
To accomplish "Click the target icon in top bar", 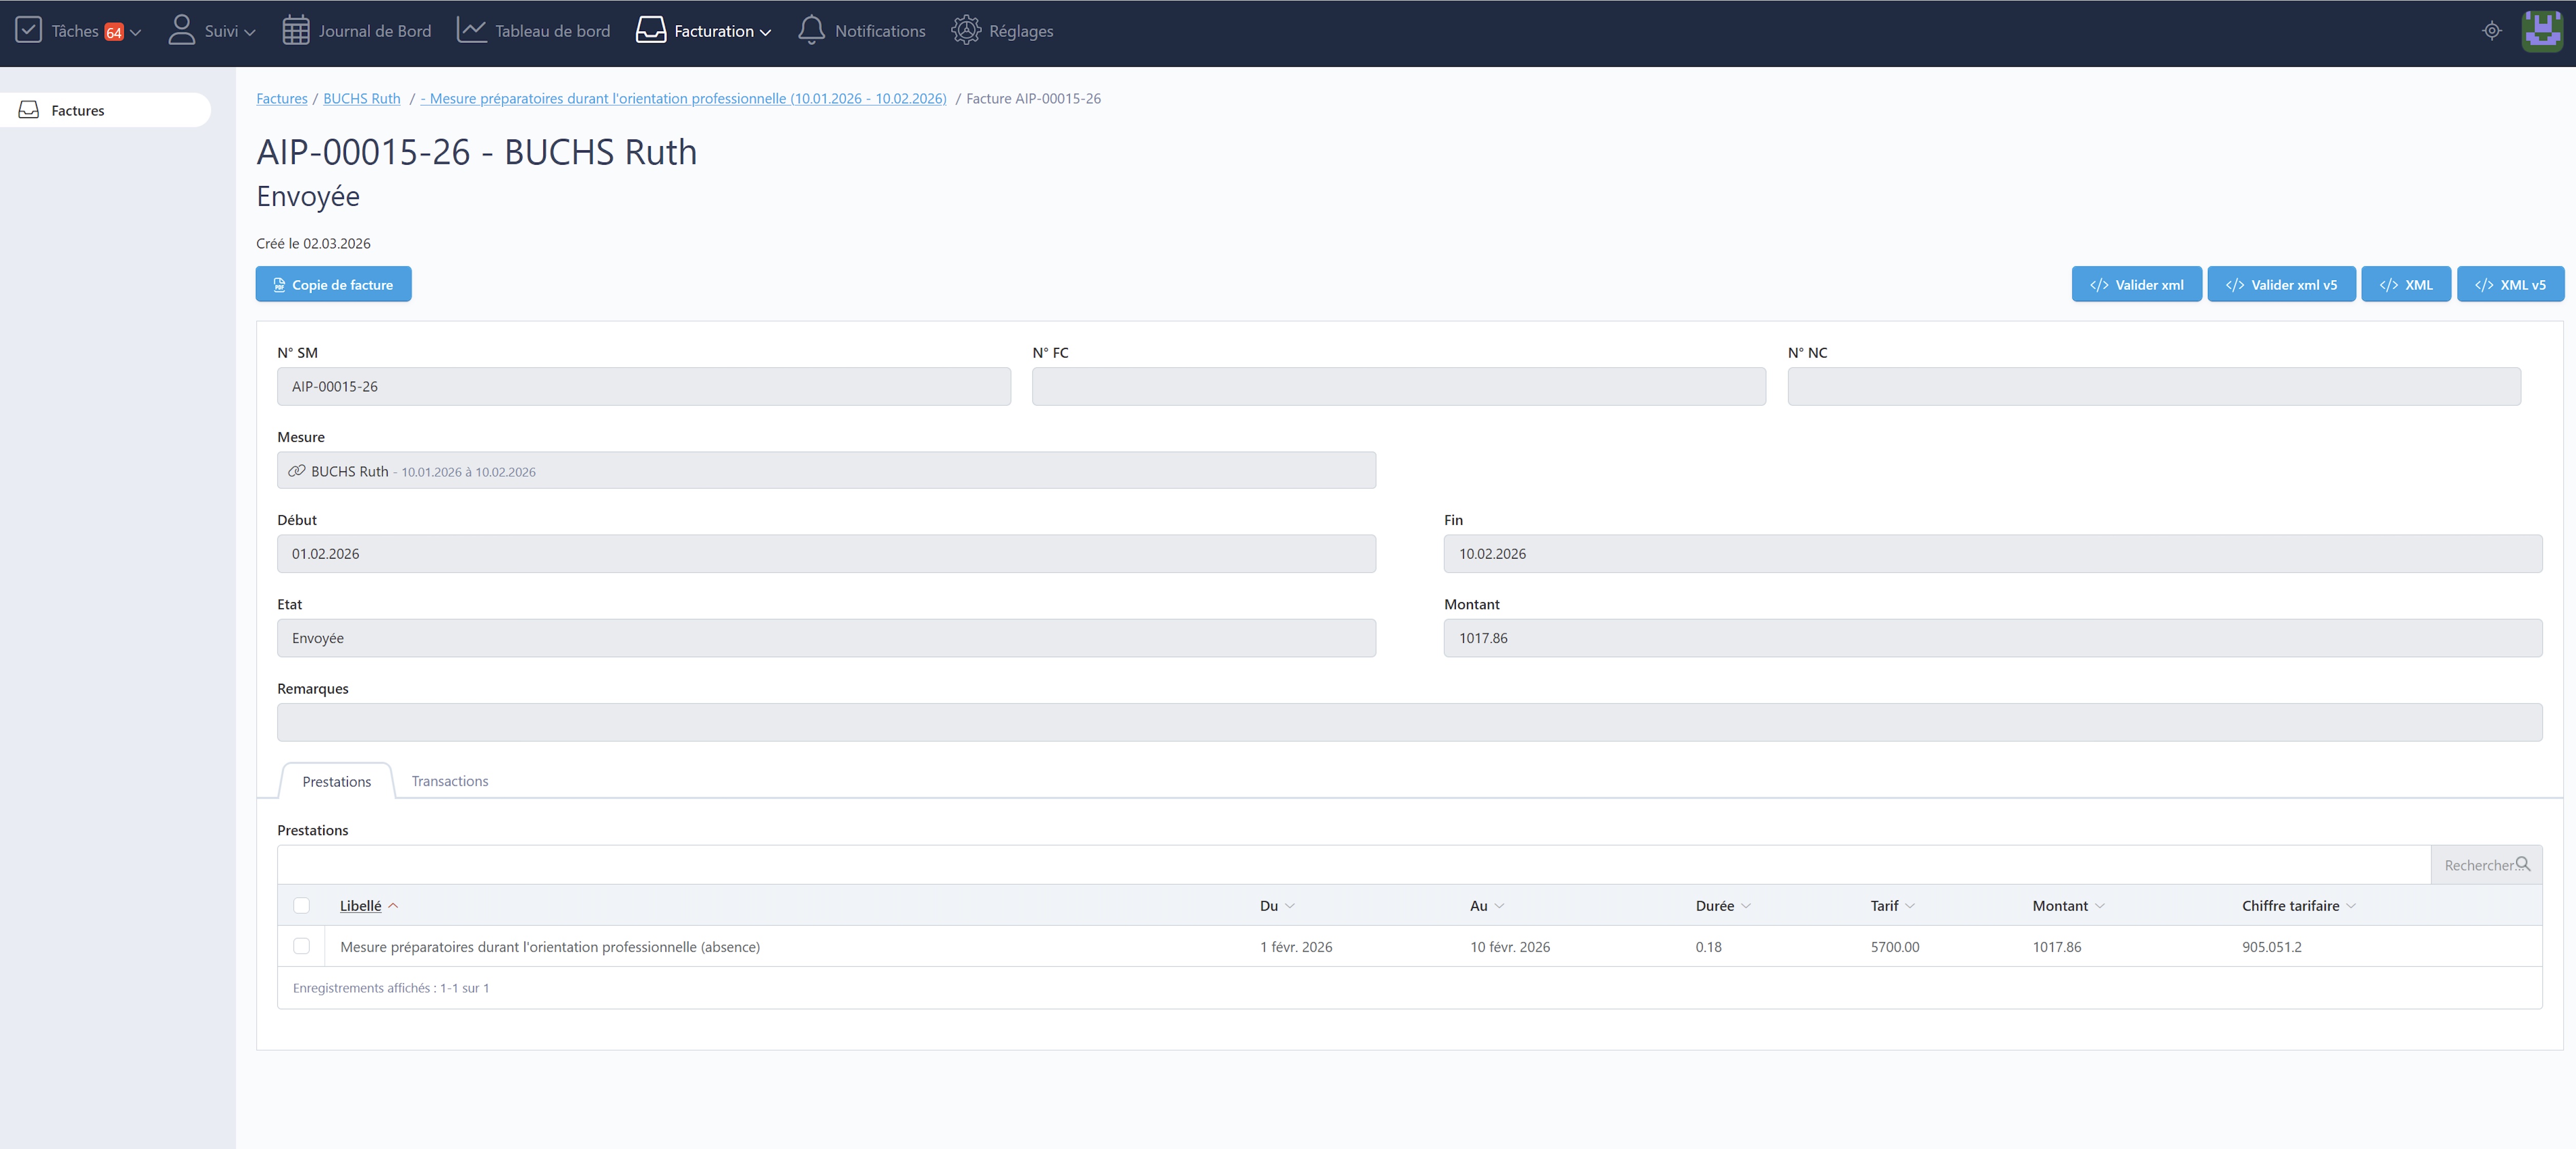I will [2491, 30].
